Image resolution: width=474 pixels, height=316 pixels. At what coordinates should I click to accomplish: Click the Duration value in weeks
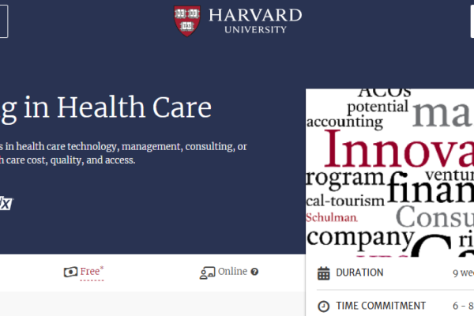(x=463, y=273)
